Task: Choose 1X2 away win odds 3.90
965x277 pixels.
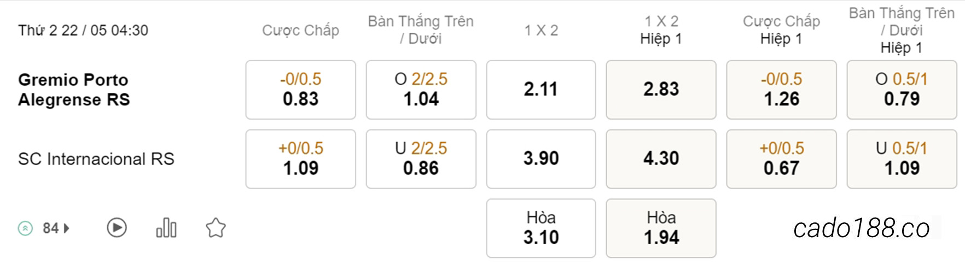Action: tap(541, 159)
